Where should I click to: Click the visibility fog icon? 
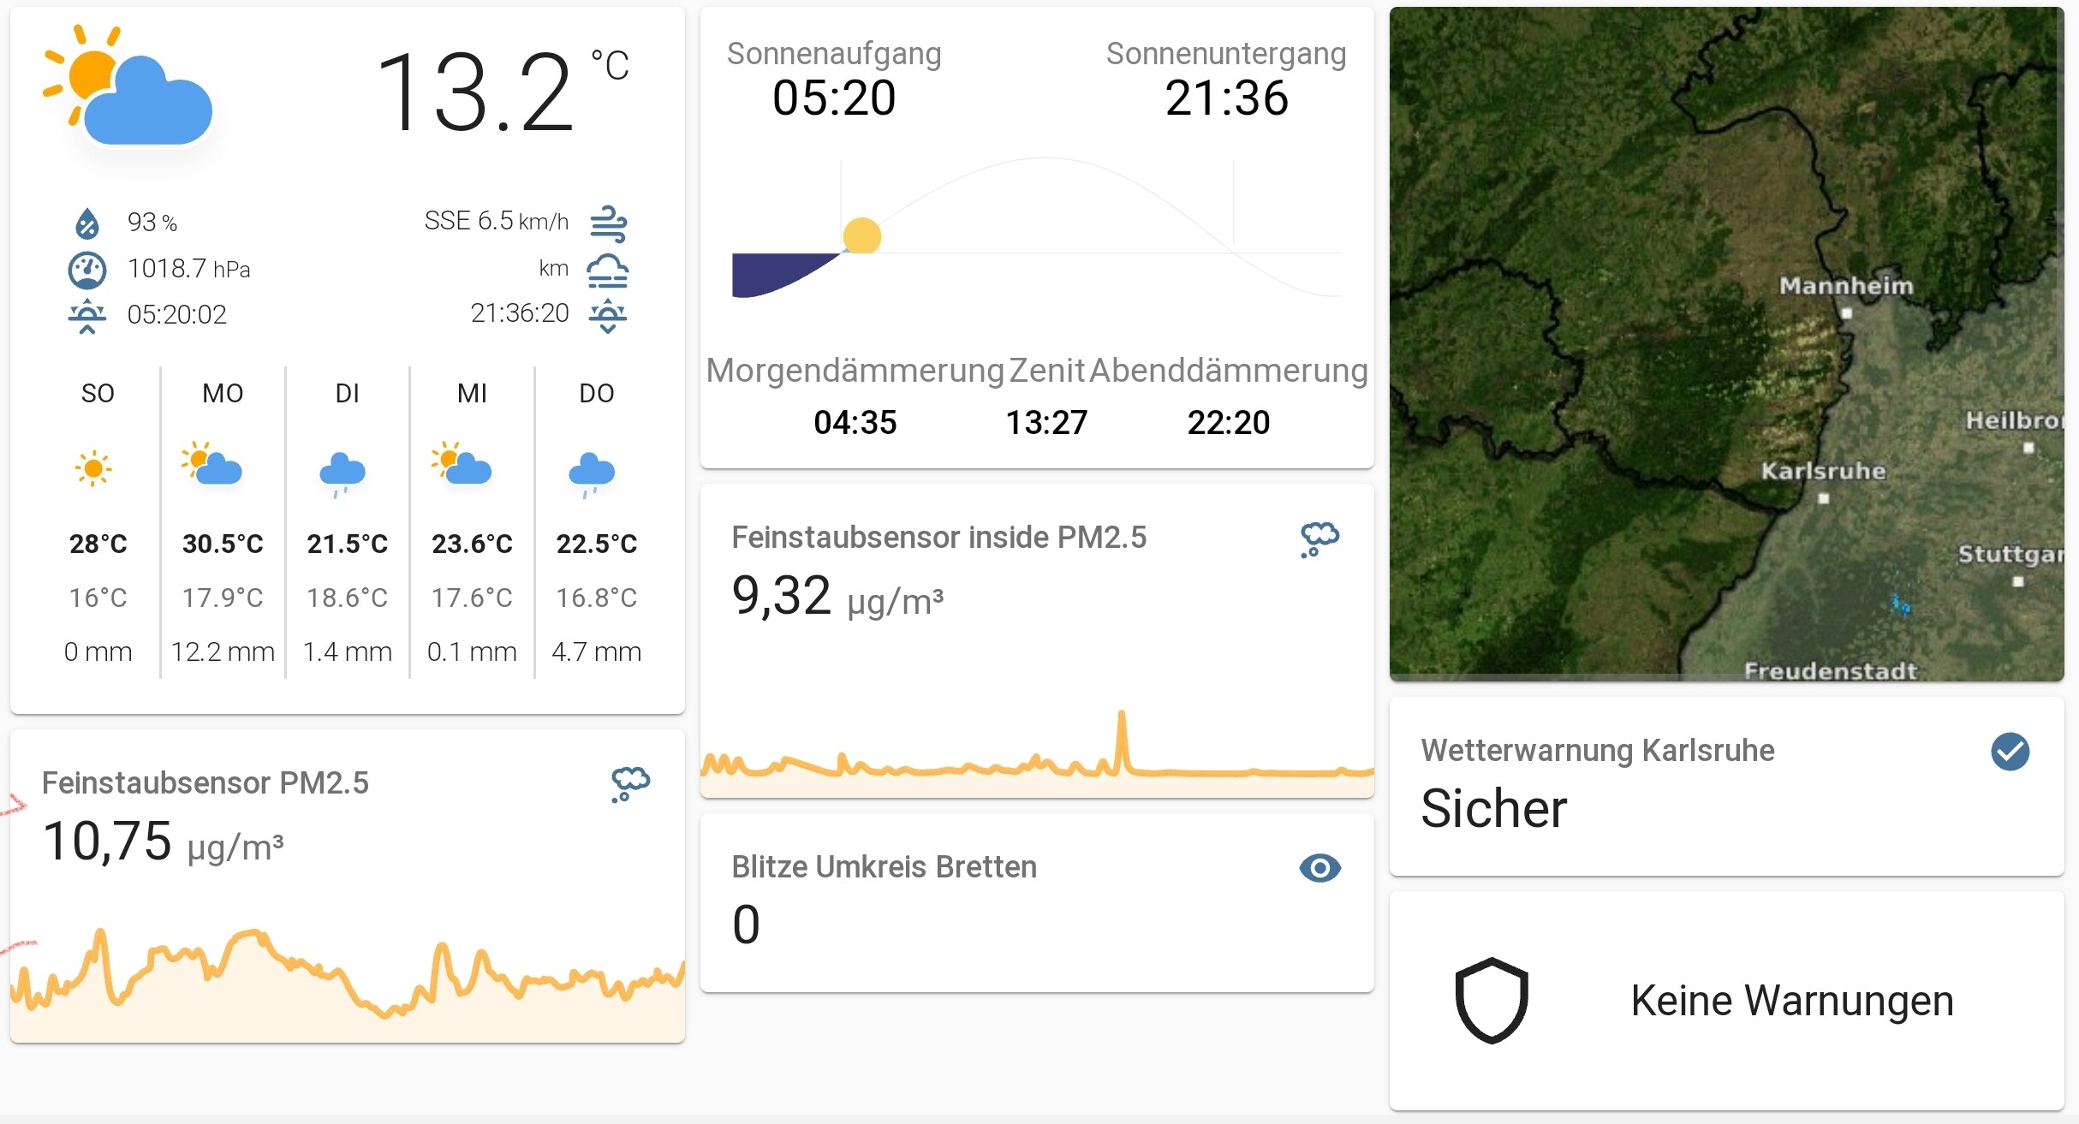pos(607,271)
